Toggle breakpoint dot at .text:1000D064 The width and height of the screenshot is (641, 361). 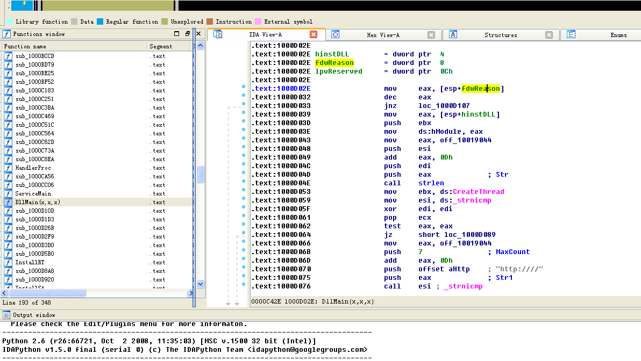click(x=244, y=233)
